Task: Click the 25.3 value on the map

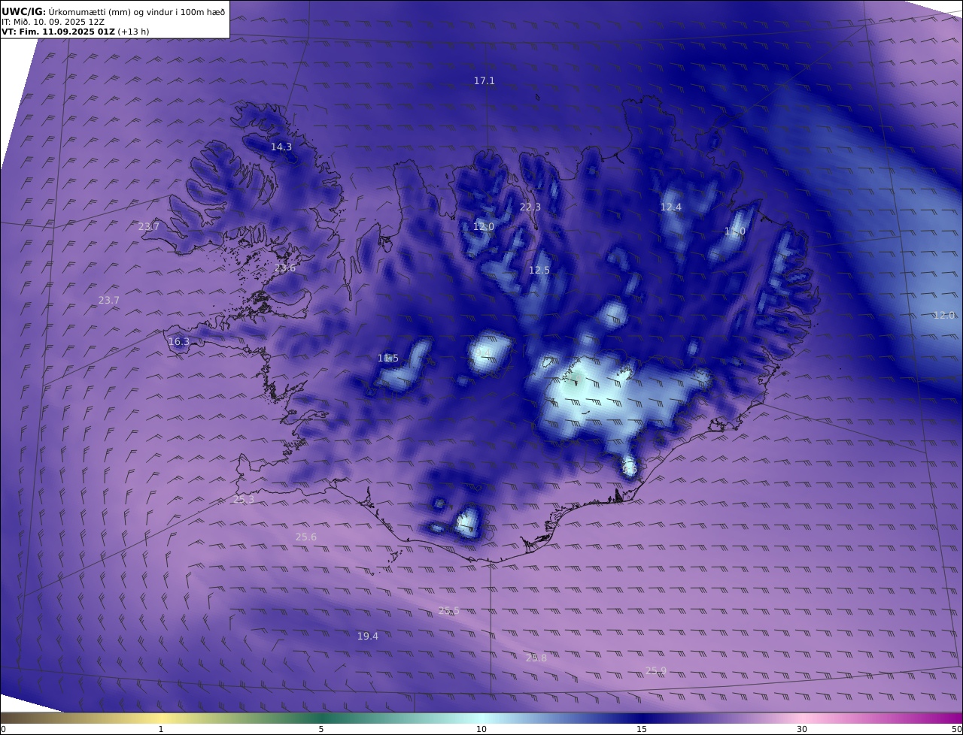Action: 244,500
